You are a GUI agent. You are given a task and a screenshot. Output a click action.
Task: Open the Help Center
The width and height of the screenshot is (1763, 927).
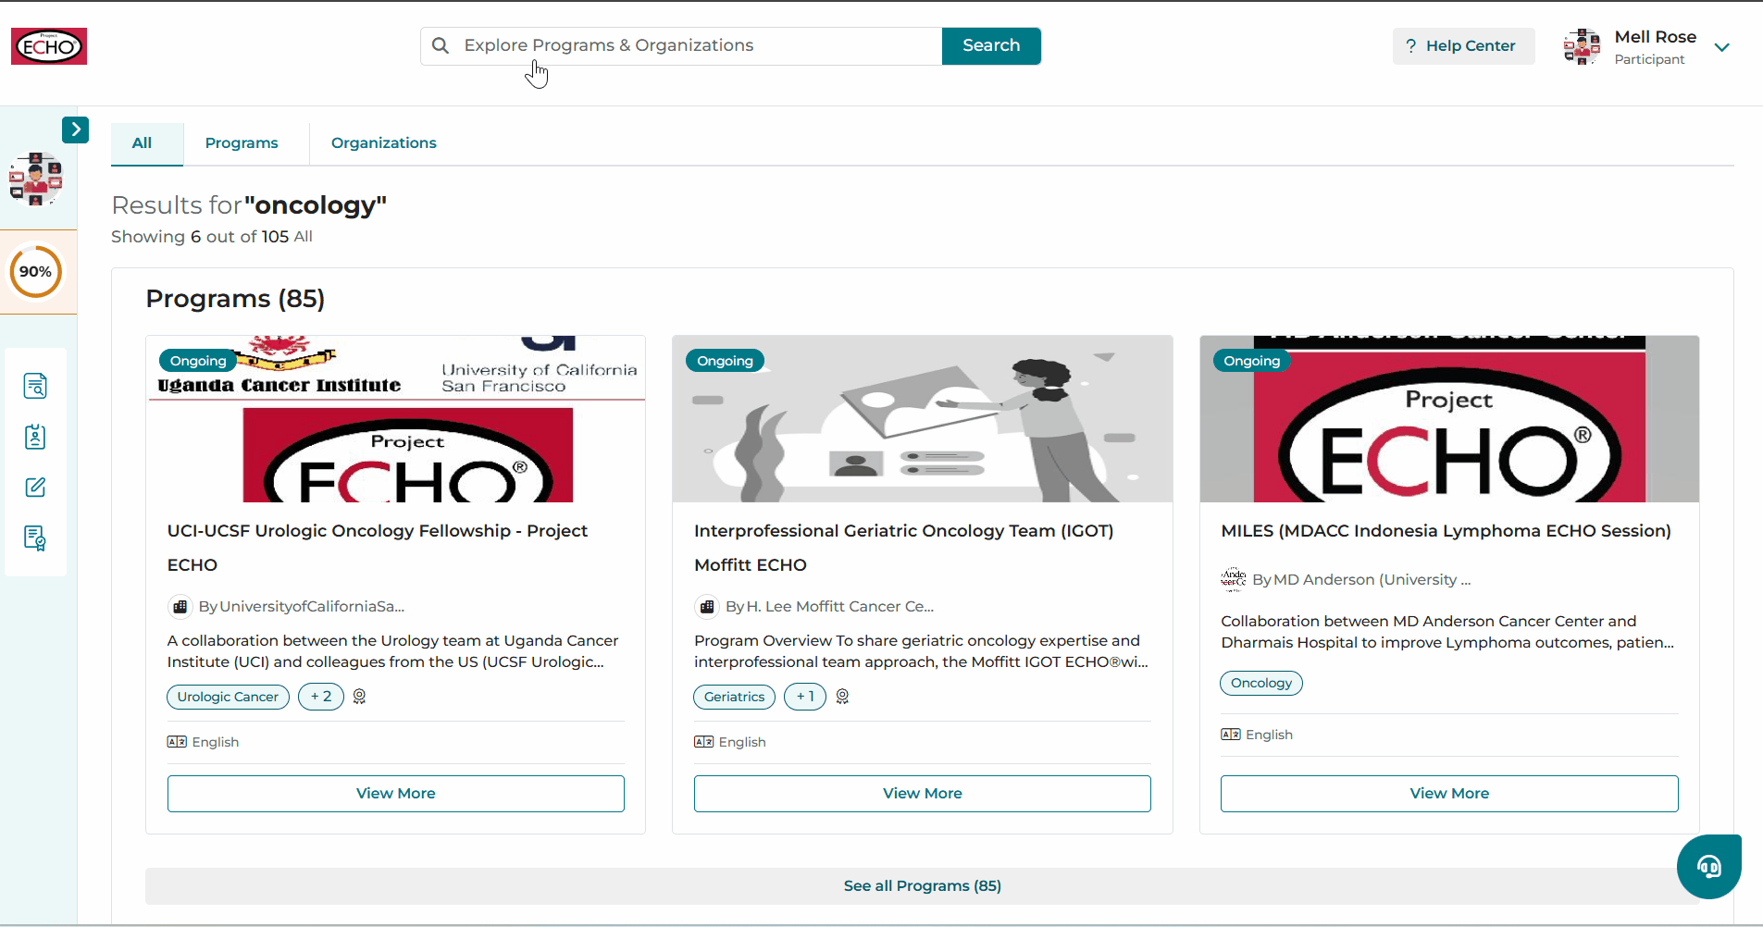pyautogui.click(x=1463, y=46)
